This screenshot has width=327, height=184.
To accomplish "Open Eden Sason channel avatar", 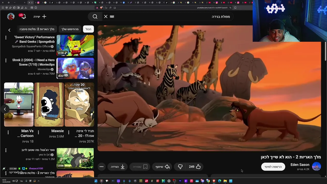I will pos(316,166).
